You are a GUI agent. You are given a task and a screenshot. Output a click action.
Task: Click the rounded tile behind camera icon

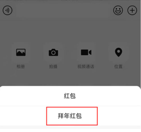coord(53,52)
